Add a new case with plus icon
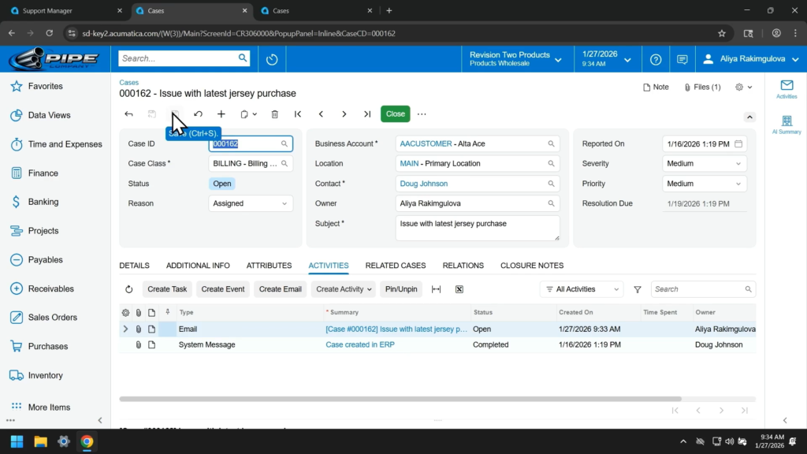Image resolution: width=807 pixels, height=454 pixels. (x=221, y=114)
